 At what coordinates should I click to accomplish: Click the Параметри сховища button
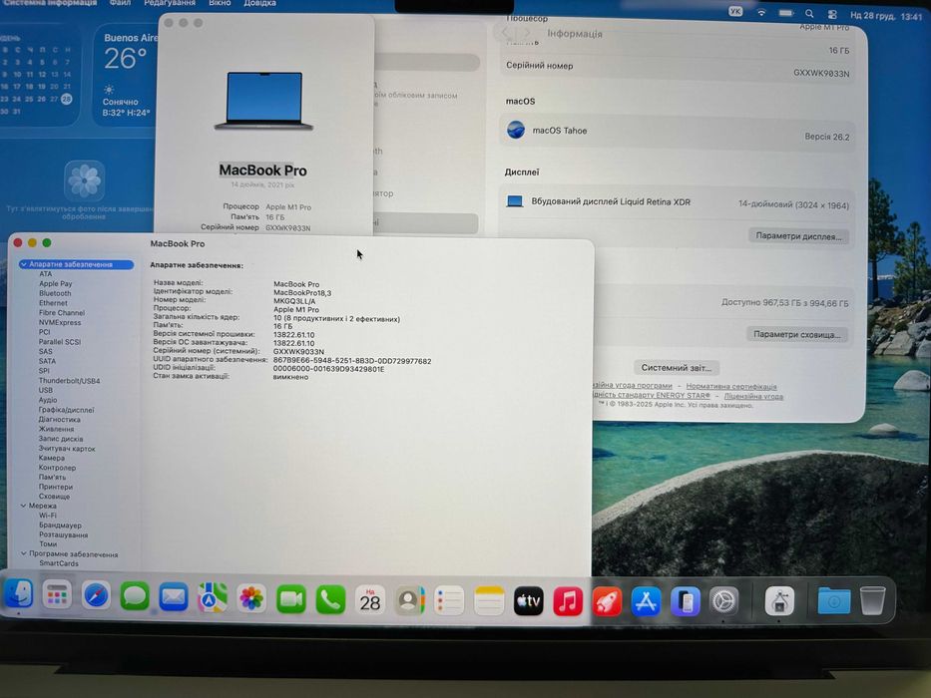797,334
